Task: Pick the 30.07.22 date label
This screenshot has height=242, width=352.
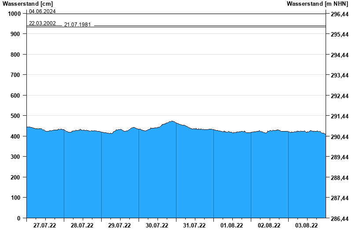Action: pos(157,226)
